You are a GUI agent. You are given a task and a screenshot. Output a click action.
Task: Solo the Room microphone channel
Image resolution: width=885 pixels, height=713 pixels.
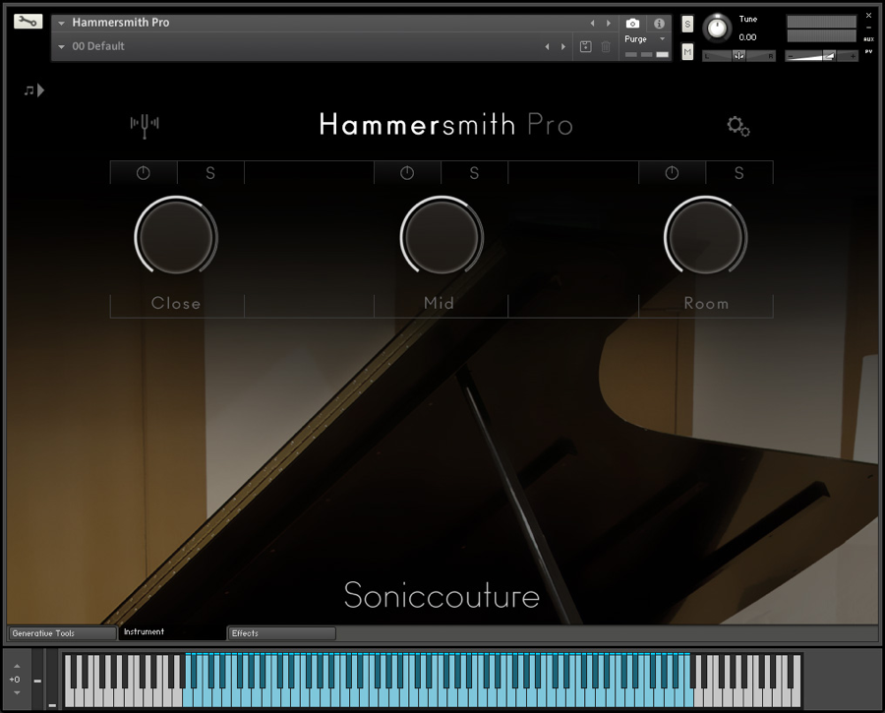[738, 173]
